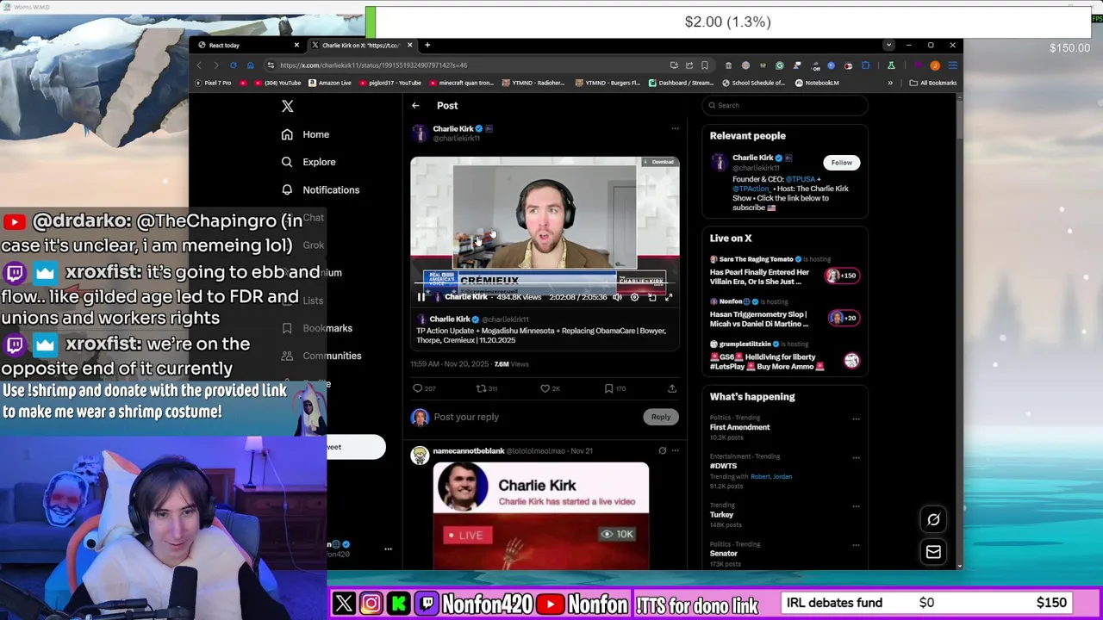Open the account switcher three-dot menu

[388, 549]
